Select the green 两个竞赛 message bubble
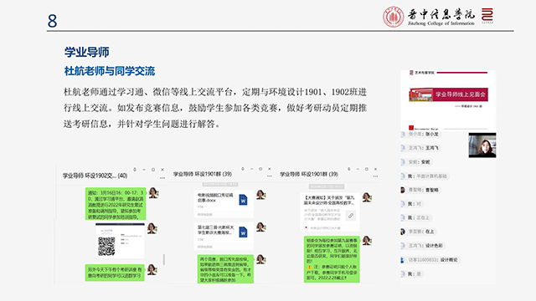The height and width of the screenshot is (301, 536). coord(225,269)
